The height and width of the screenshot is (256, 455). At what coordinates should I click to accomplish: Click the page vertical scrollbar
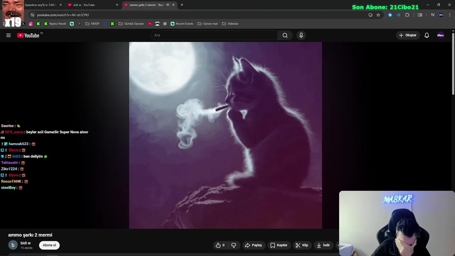tap(453, 64)
